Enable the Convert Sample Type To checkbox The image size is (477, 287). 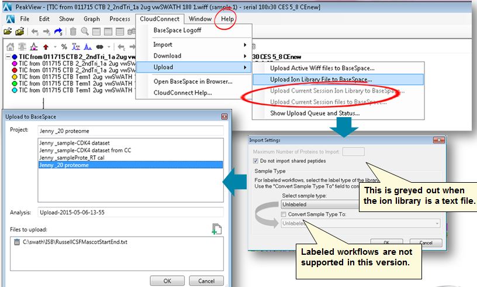[284, 214]
